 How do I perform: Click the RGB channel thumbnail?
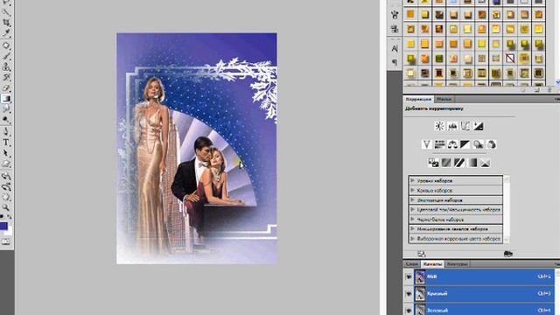click(420, 276)
